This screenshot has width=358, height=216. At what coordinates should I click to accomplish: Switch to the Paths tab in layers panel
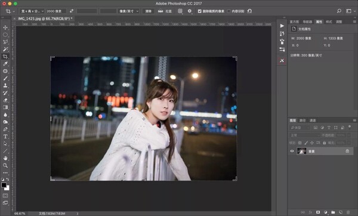pyautogui.click(x=303, y=121)
